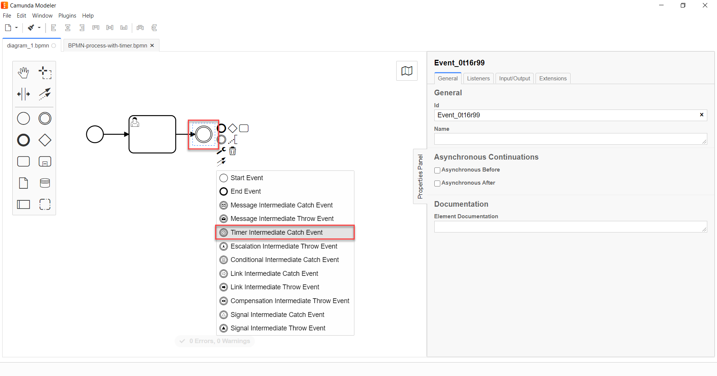The height and width of the screenshot is (376, 717).
Task: Activate the global connect tool in palette
Action: tap(45, 94)
